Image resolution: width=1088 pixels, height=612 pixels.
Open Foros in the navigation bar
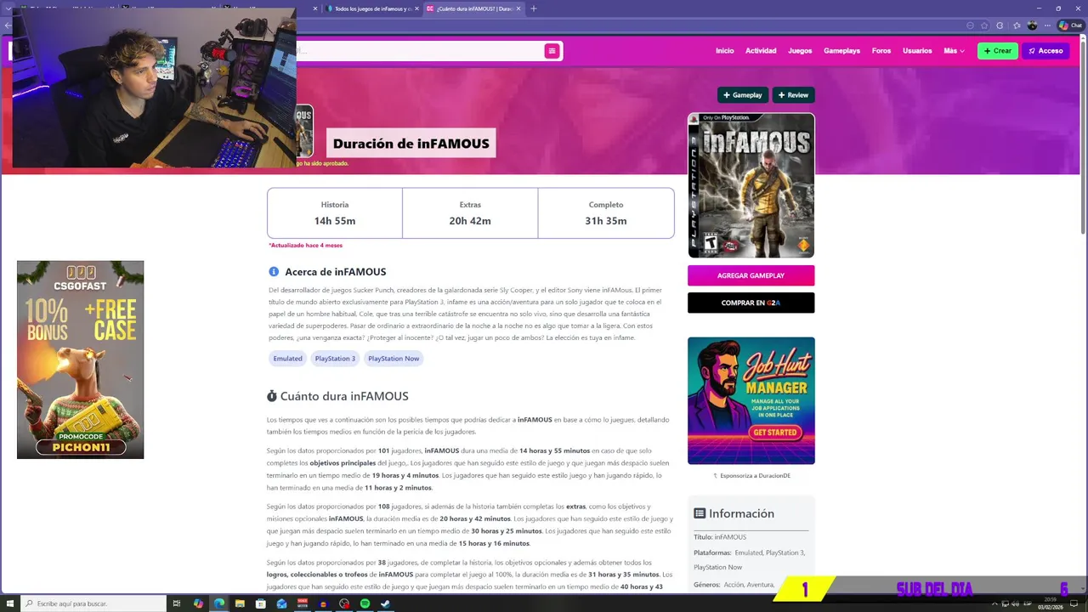click(881, 51)
